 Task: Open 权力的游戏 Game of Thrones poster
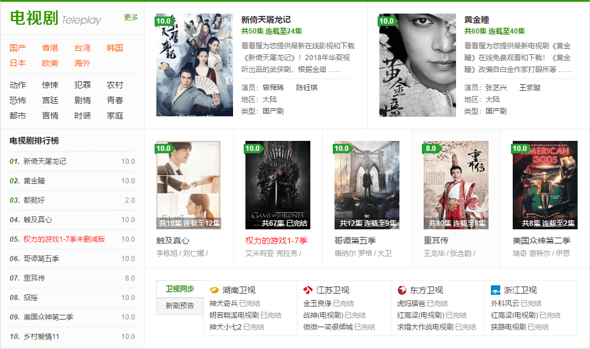click(278, 185)
